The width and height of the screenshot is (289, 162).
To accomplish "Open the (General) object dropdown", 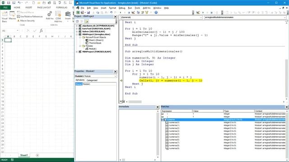I will (201, 17).
